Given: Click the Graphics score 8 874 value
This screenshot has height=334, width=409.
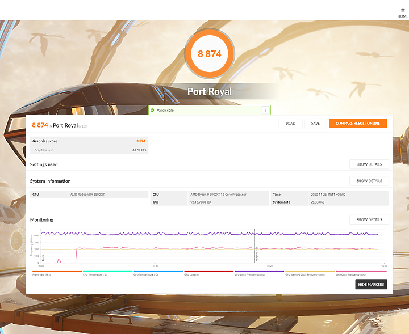Looking at the screenshot, I should pyautogui.click(x=141, y=141).
